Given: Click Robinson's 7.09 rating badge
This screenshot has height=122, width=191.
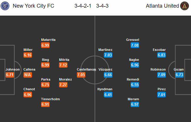Looking at the screenshot, I should point(161,75).
